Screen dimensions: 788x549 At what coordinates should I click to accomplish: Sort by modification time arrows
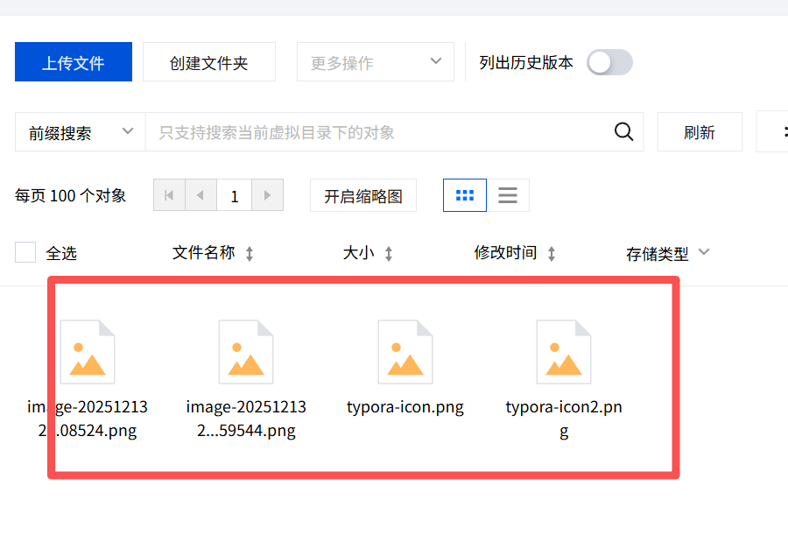[552, 254]
